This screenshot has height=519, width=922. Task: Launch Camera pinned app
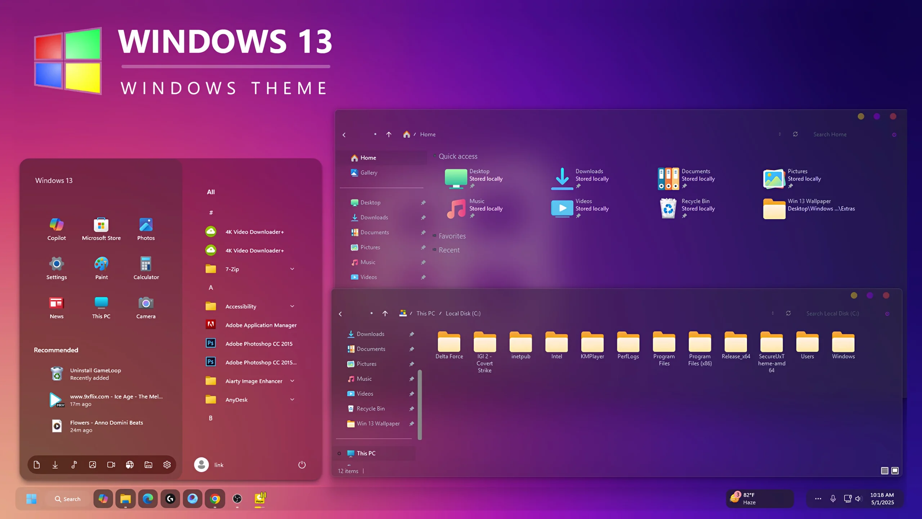pos(146,307)
